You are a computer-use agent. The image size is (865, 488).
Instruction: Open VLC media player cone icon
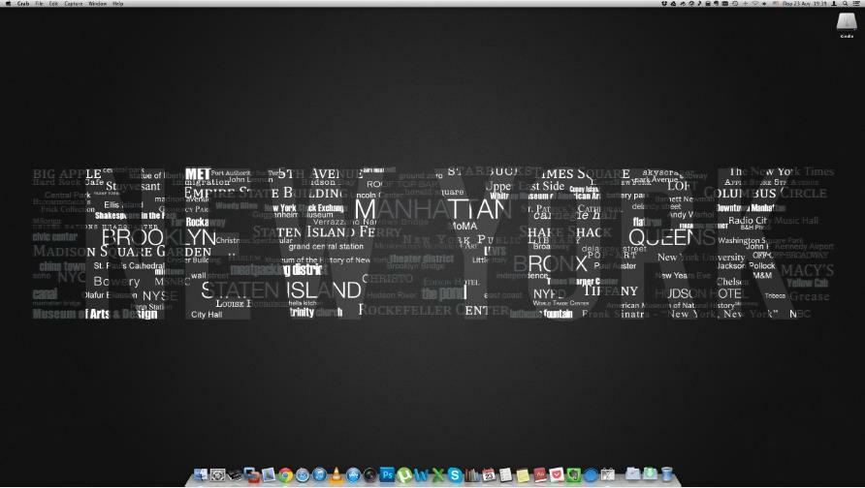(336, 474)
